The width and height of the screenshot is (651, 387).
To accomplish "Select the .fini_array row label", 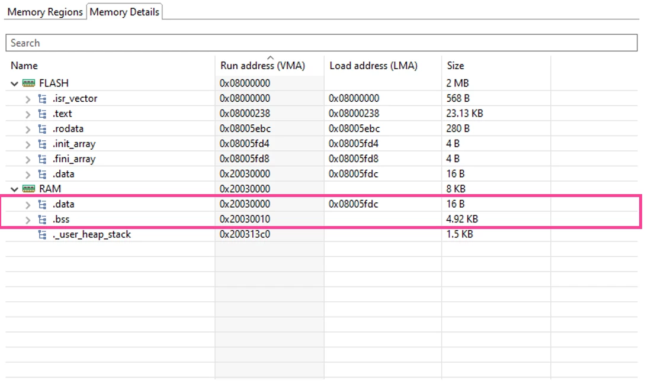I will point(74,159).
